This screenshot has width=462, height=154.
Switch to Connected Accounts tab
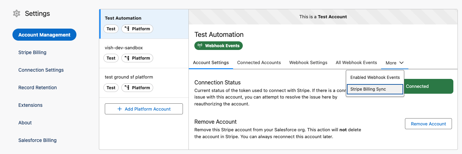pyautogui.click(x=259, y=63)
